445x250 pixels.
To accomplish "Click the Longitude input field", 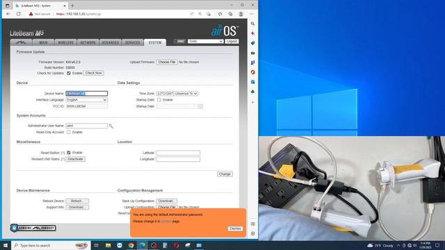I will 178,159.
